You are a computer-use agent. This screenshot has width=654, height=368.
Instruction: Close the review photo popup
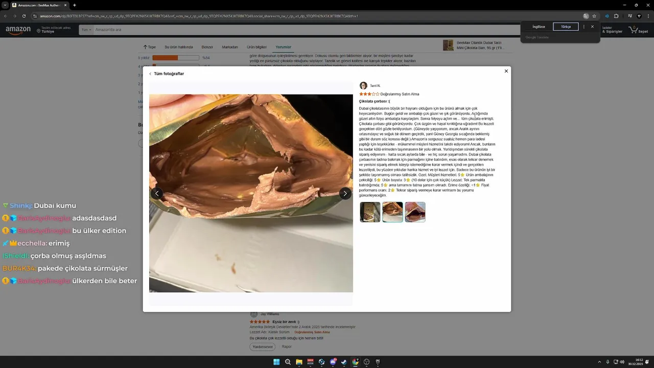(x=506, y=71)
